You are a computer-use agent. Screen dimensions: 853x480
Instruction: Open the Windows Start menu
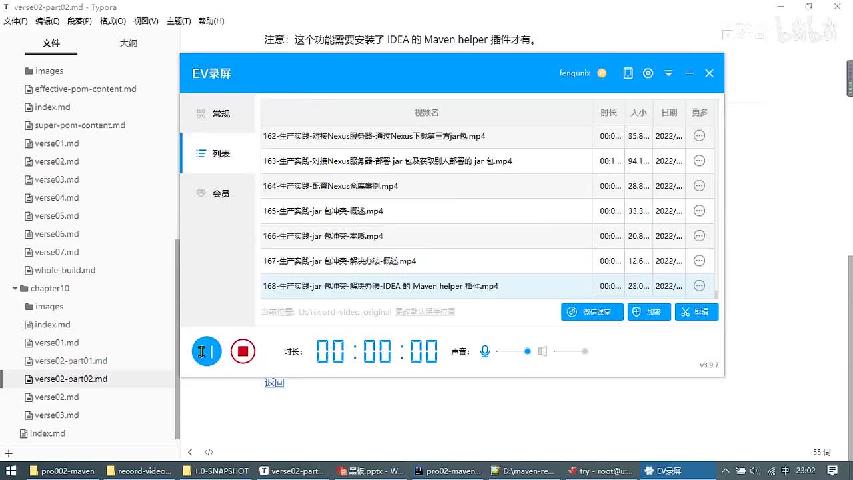(11, 471)
